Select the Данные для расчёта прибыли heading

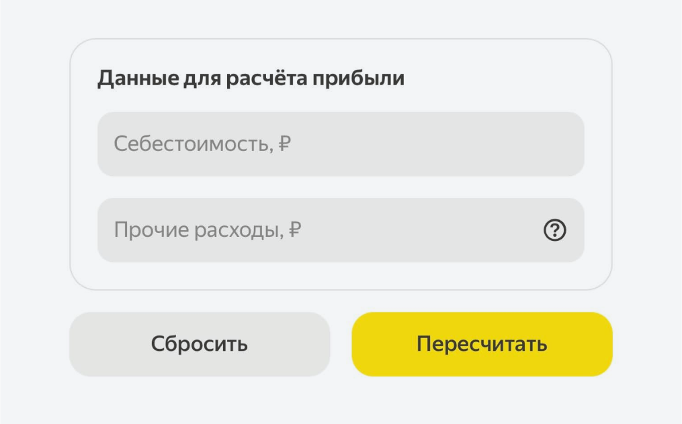click(251, 78)
